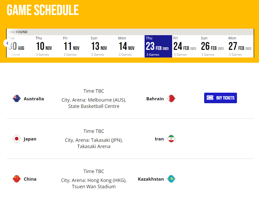Image resolution: width=259 pixels, height=209 pixels.
Task: Show Mon 14 Nov games
Action: (131, 46)
